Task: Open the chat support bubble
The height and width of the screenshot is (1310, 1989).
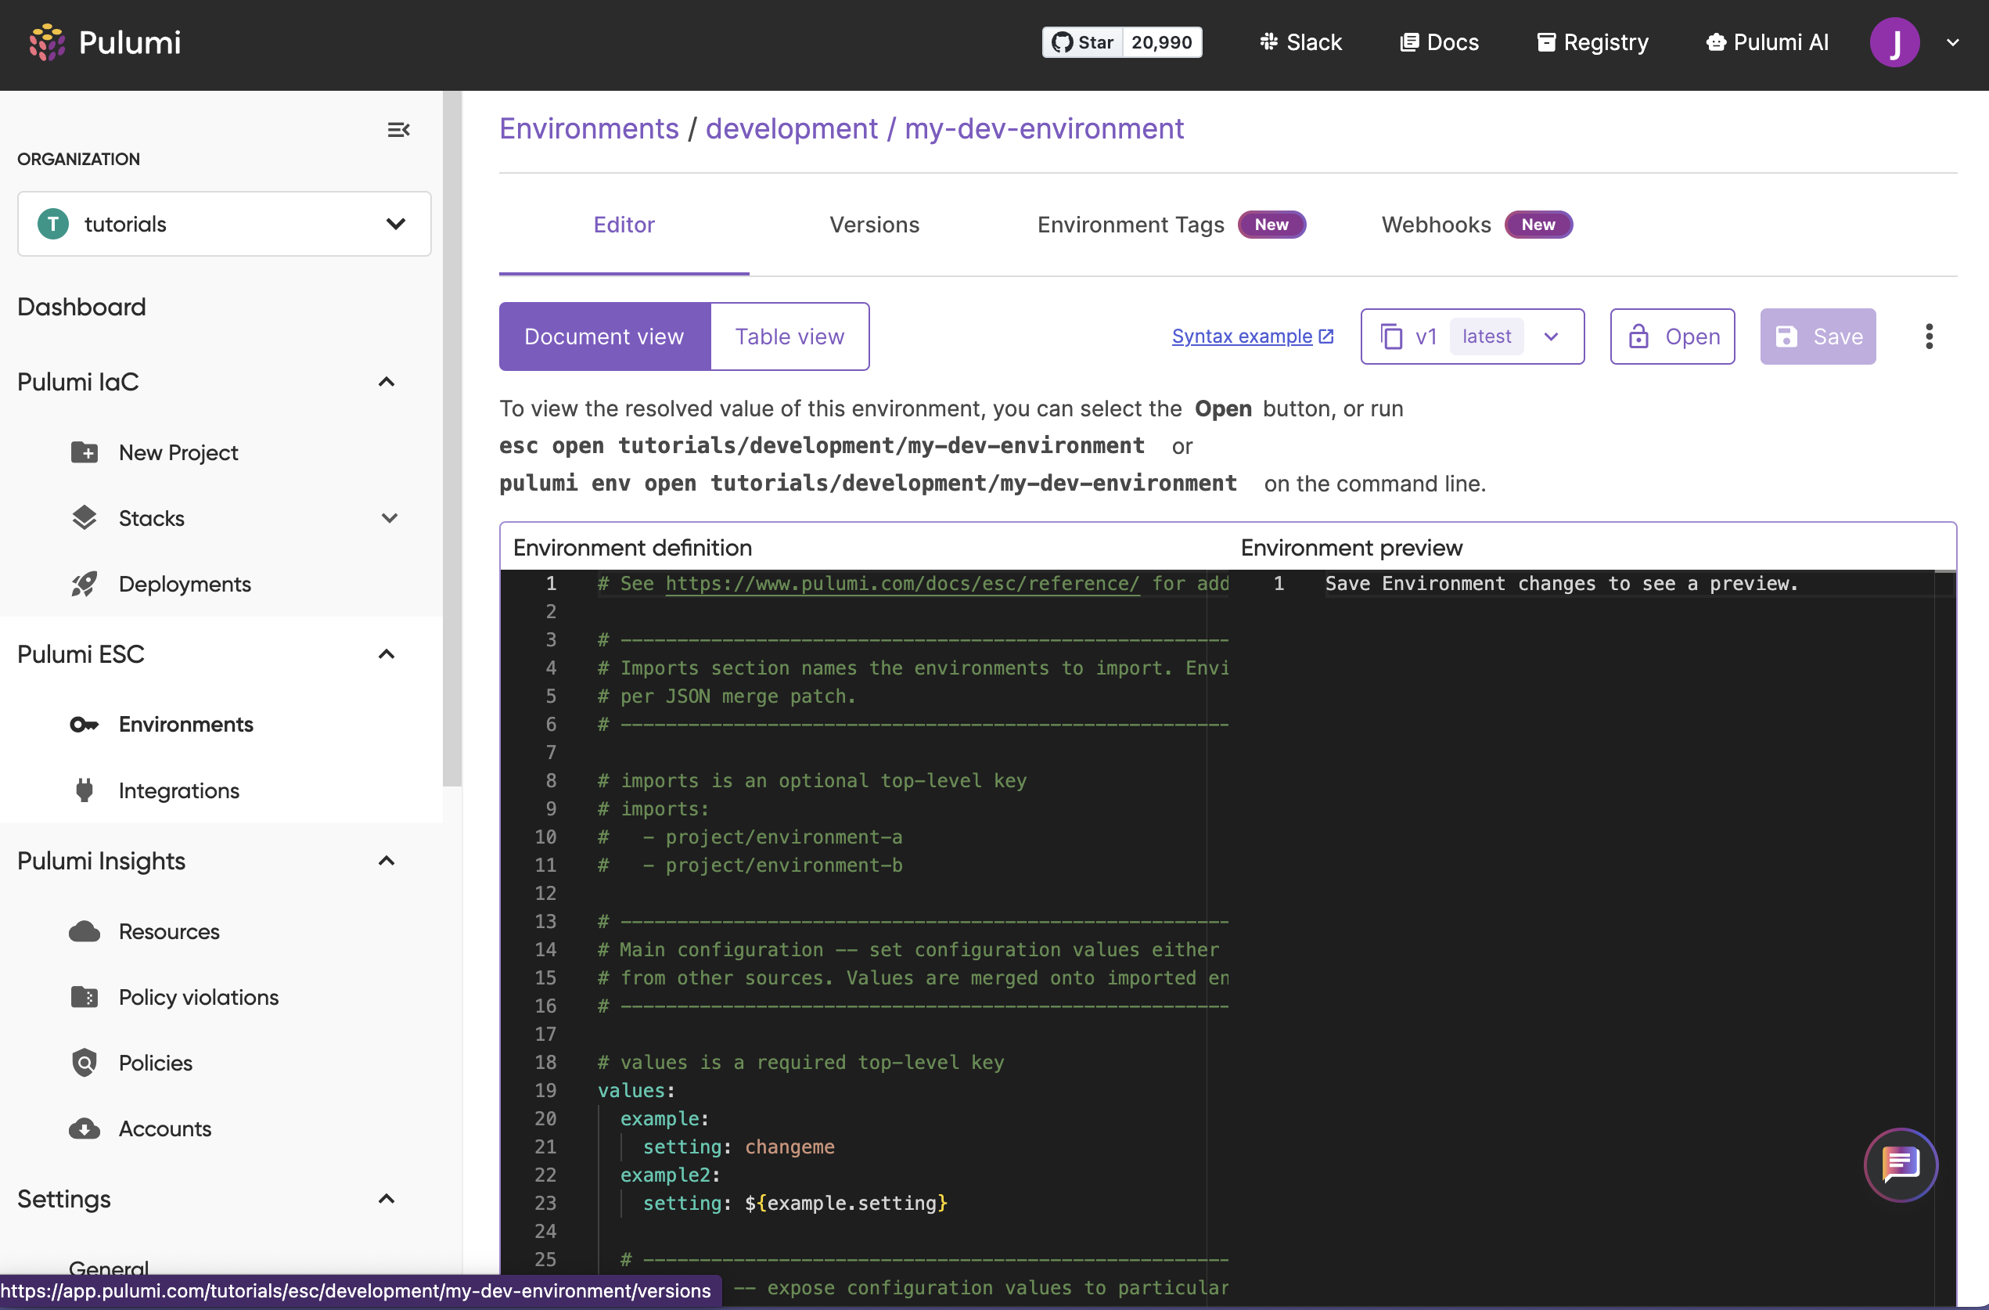Action: (1901, 1164)
